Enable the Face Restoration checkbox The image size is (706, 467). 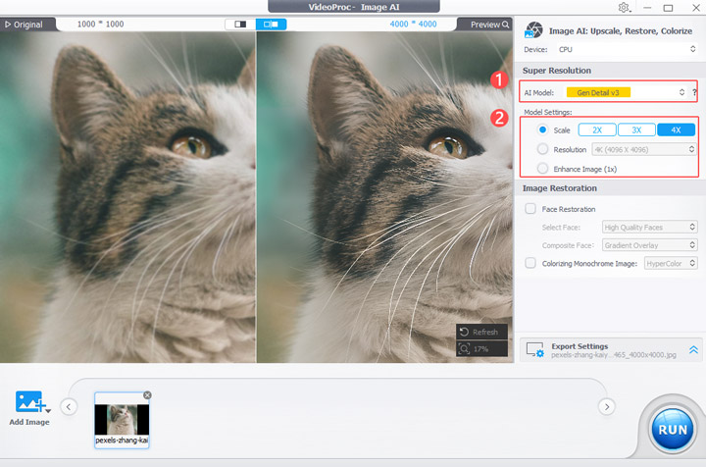[530, 209]
